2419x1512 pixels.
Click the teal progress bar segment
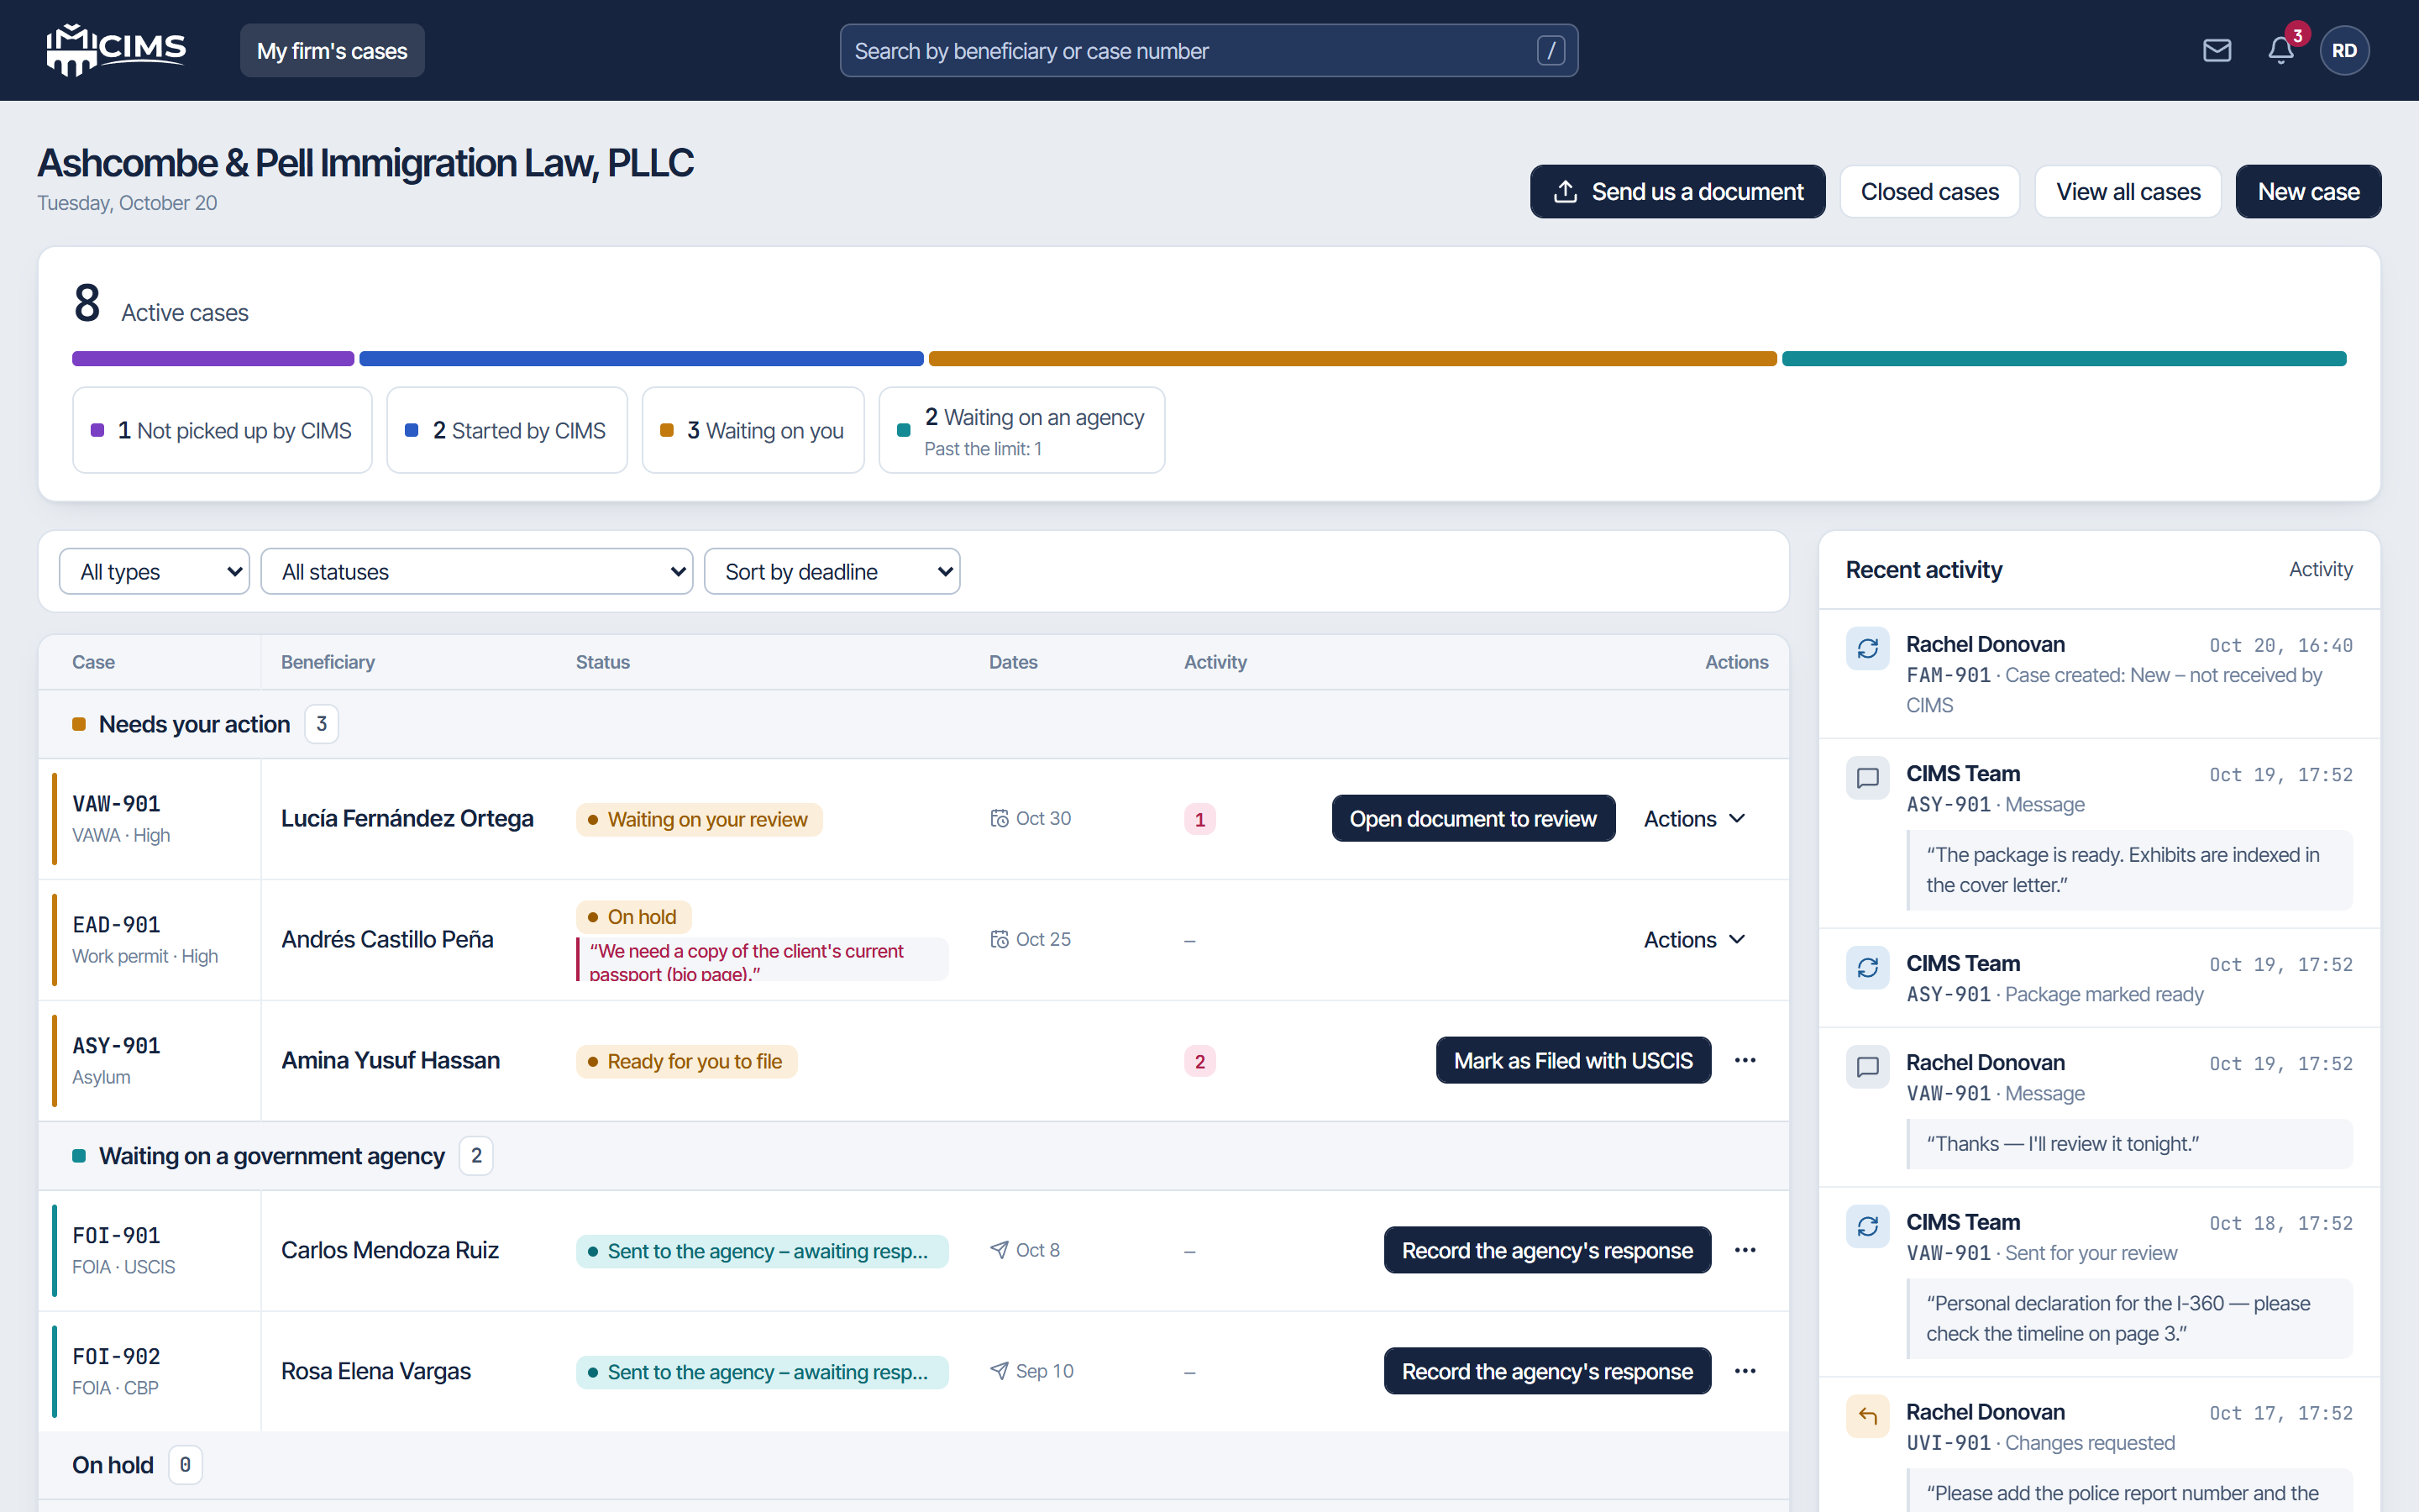2065,359
